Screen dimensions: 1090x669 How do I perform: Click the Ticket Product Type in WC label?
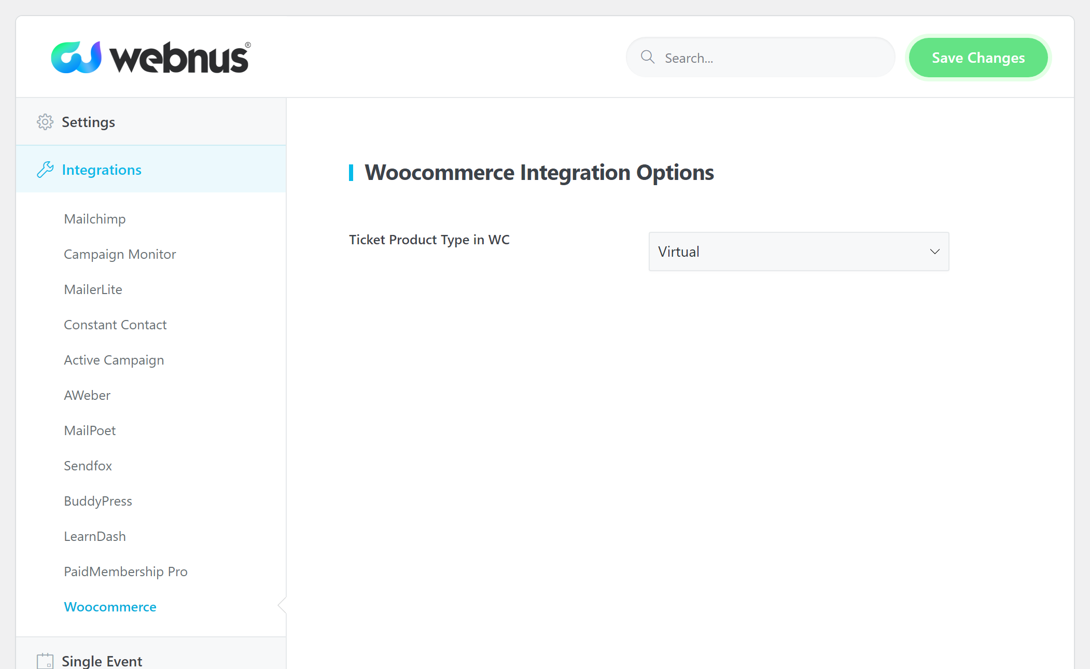(429, 240)
